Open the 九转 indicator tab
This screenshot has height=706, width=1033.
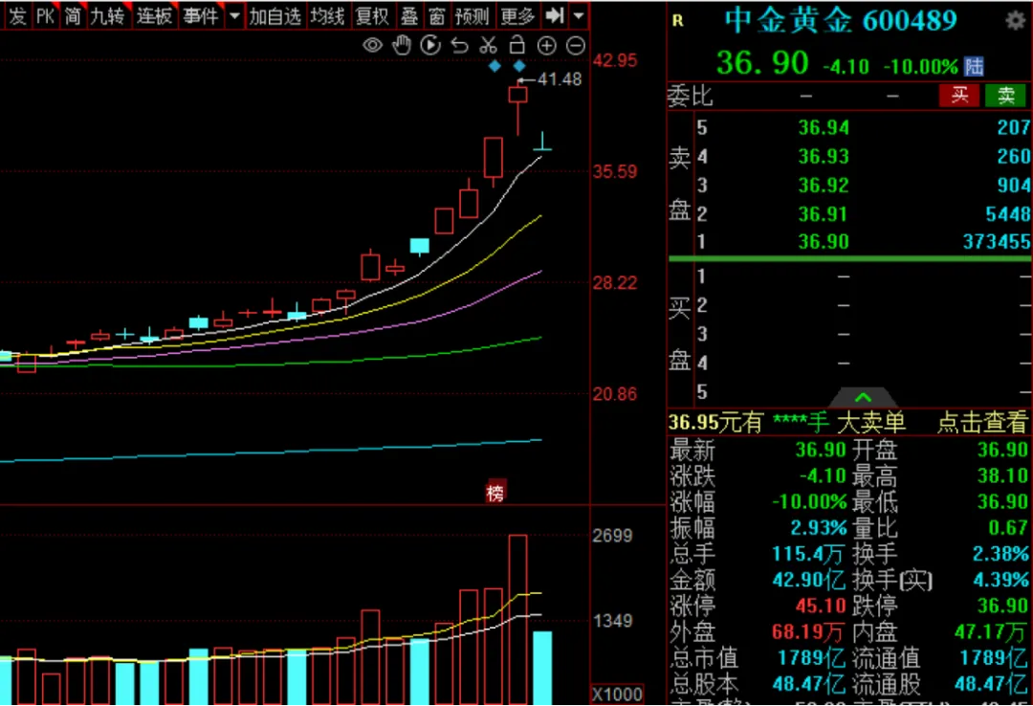[107, 15]
